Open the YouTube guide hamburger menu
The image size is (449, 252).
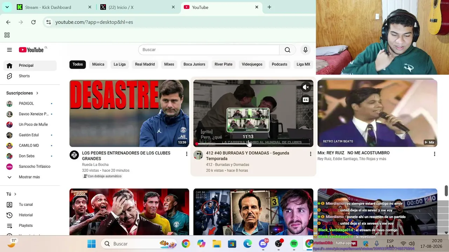9,50
